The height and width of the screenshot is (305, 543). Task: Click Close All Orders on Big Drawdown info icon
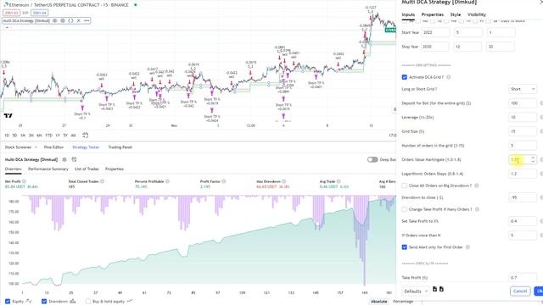click(477, 186)
